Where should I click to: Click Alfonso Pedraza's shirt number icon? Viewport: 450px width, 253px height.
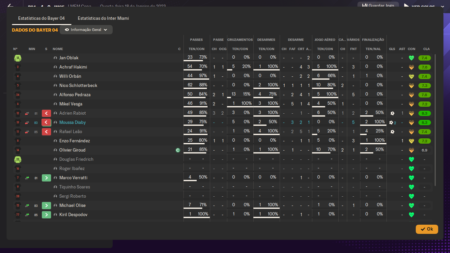point(17,95)
